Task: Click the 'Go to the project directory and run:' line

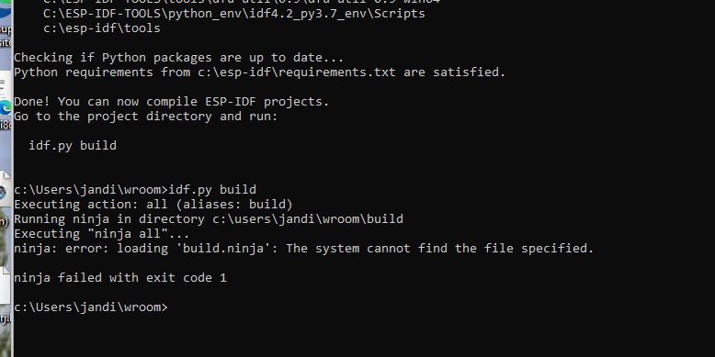Action: tap(145, 117)
